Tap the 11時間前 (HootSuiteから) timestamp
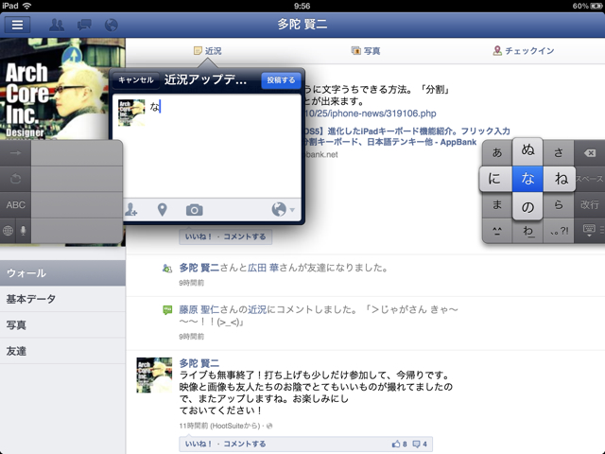 click(x=219, y=426)
